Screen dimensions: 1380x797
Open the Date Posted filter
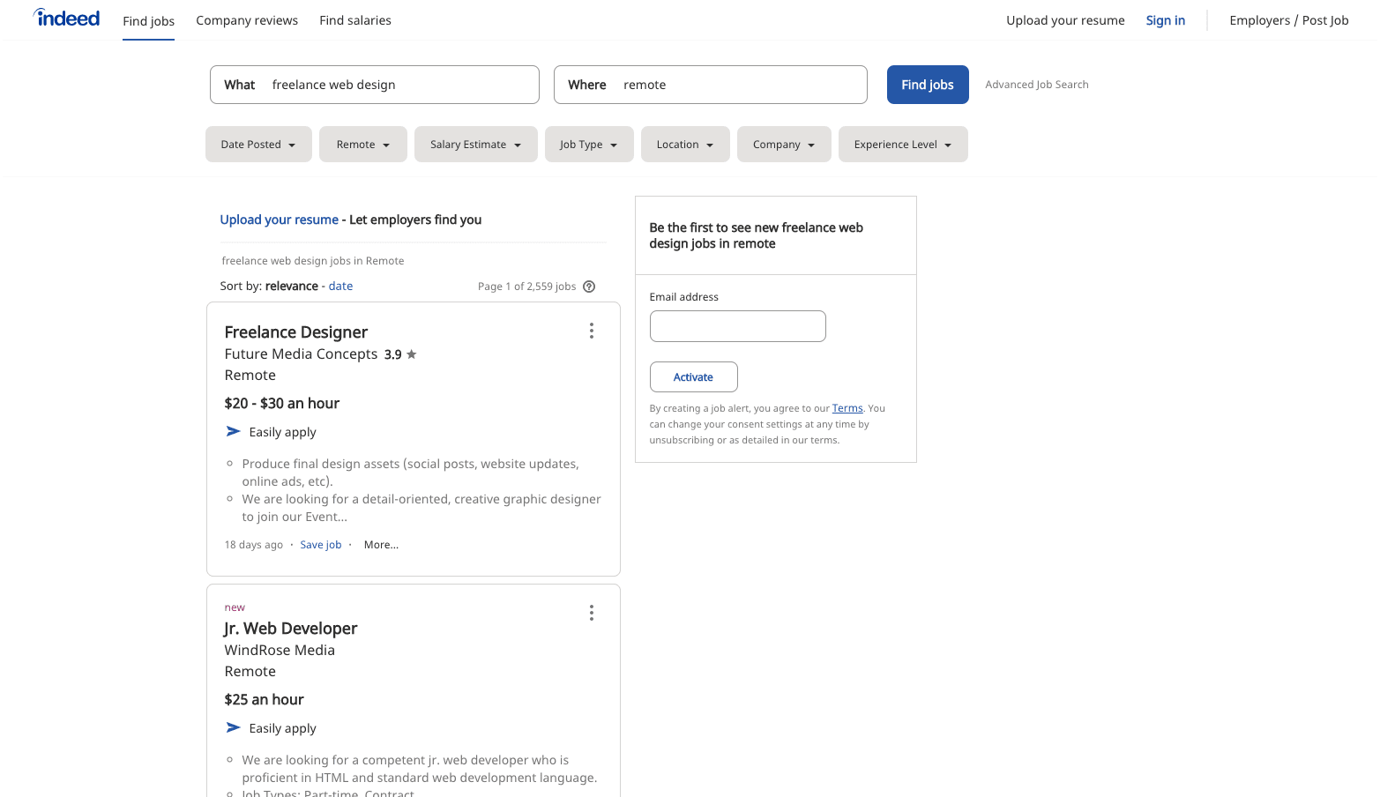(257, 144)
